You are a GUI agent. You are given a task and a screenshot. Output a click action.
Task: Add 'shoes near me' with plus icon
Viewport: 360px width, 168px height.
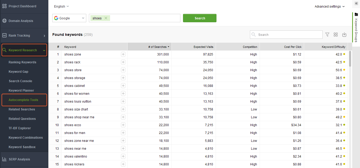click(x=123, y=149)
